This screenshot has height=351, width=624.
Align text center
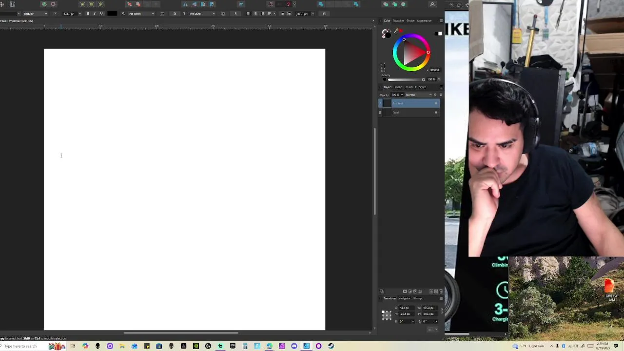[255, 13]
